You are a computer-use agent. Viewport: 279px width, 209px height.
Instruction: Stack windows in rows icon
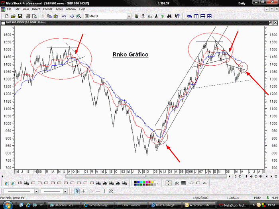click(x=202, y=16)
